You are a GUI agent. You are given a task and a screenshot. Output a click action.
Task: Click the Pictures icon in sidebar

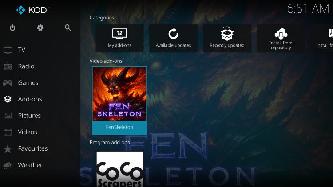click(8, 116)
